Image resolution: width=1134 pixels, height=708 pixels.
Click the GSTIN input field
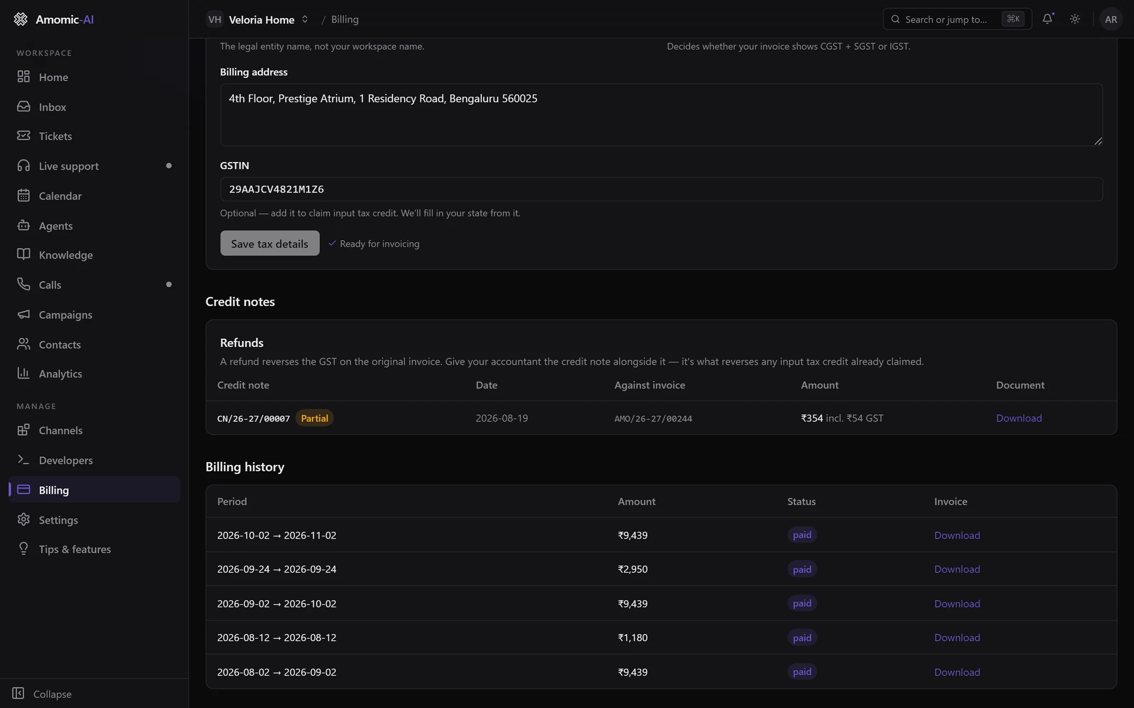661,189
